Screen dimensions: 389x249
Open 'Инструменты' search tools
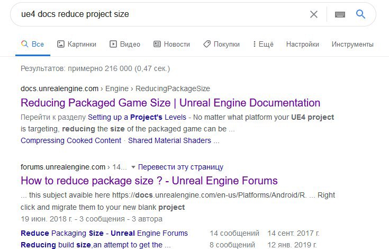click(x=352, y=44)
